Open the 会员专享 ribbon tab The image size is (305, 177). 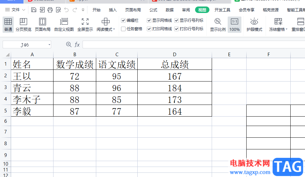247,10
